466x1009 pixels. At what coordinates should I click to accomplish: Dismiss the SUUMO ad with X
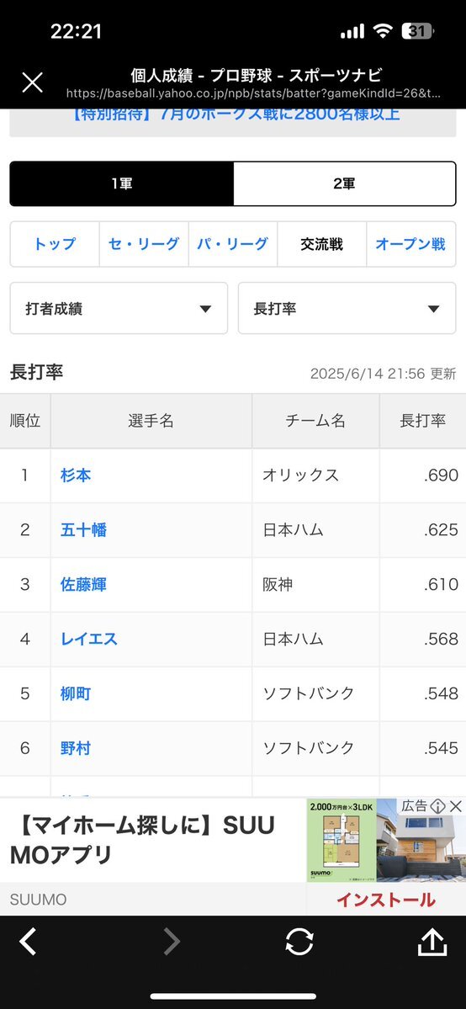(456, 806)
